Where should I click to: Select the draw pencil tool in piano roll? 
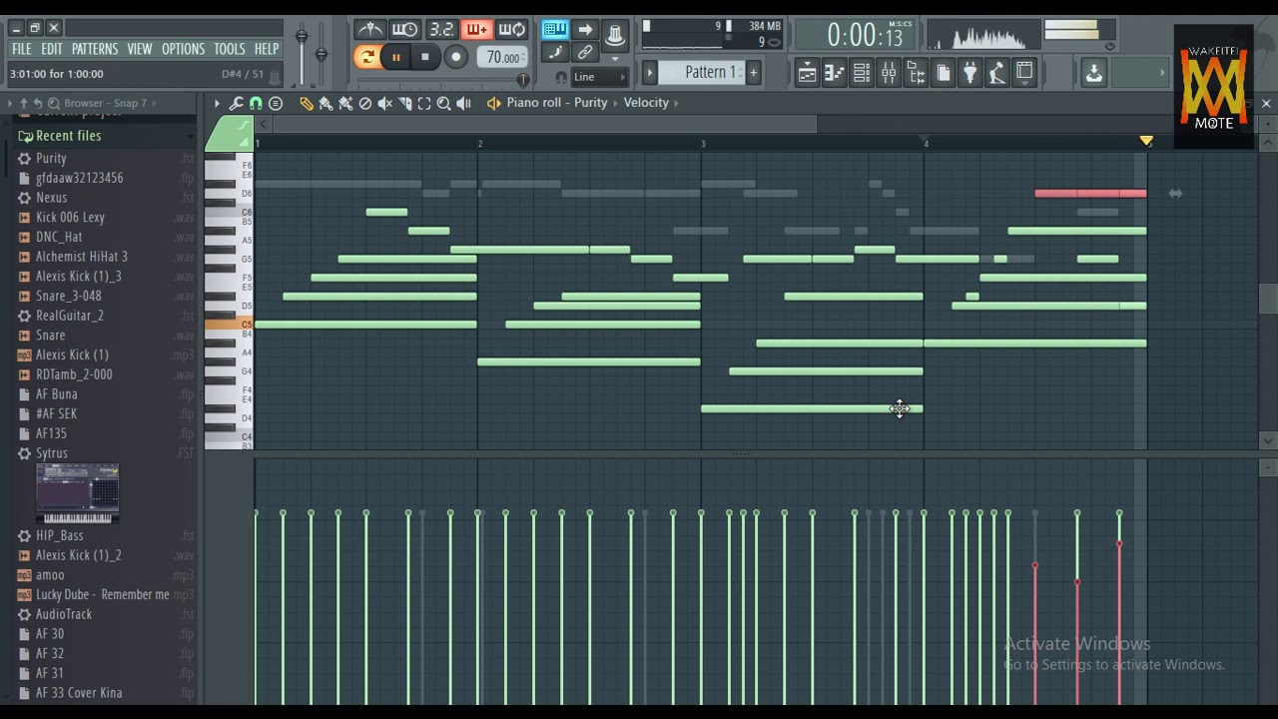pyautogui.click(x=306, y=103)
